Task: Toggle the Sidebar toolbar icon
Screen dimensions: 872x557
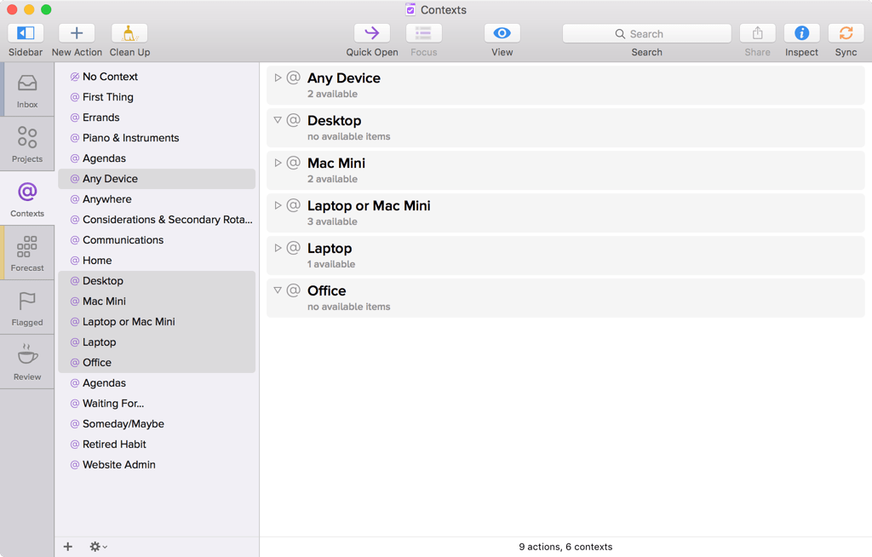Action: [x=26, y=33]
